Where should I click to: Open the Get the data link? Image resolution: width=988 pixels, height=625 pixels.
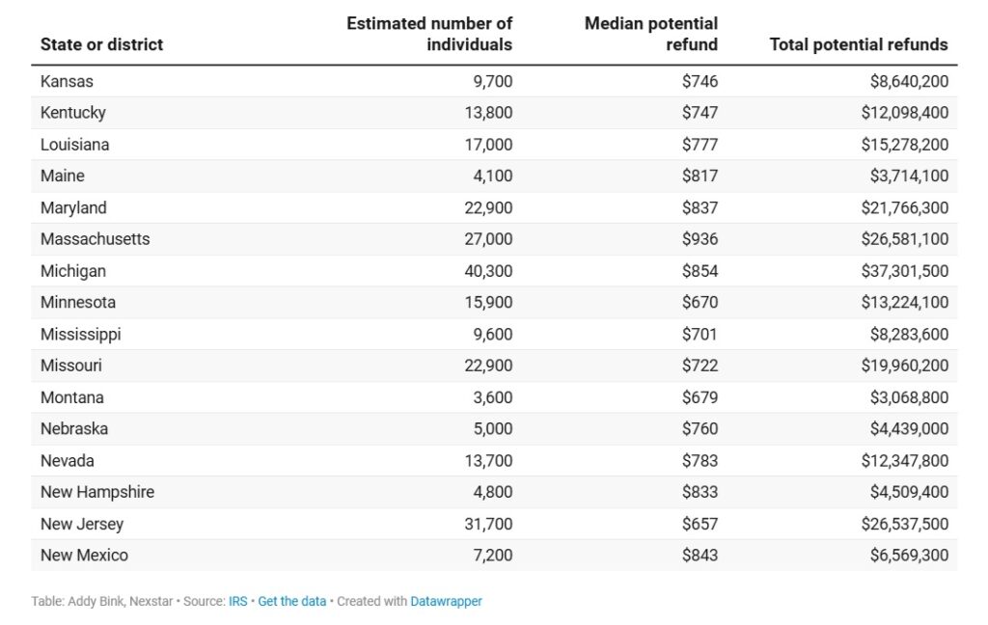(291, 601)
